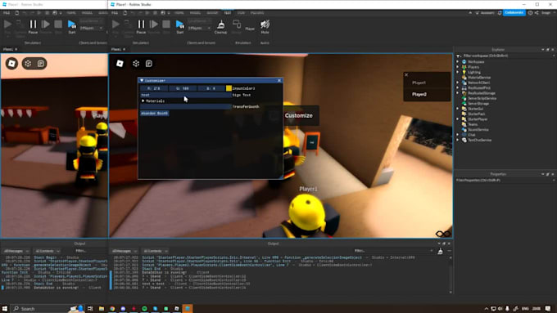Click the chat bubble icon in left viewport
The image size is (557, 313).
click(x=28, y=64)
